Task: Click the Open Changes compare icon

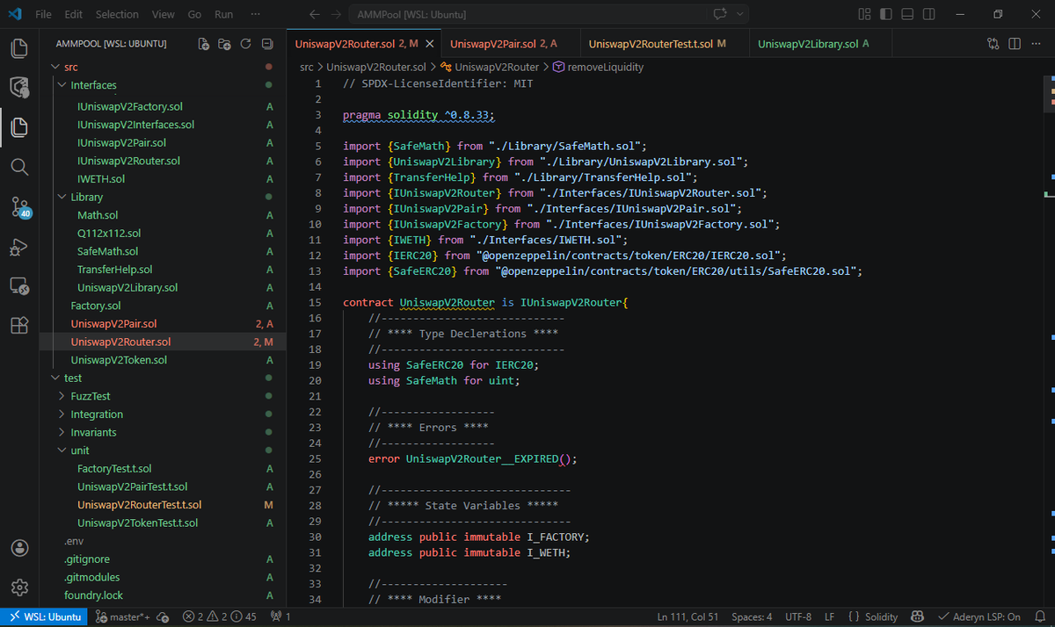Action: [993, 43]
